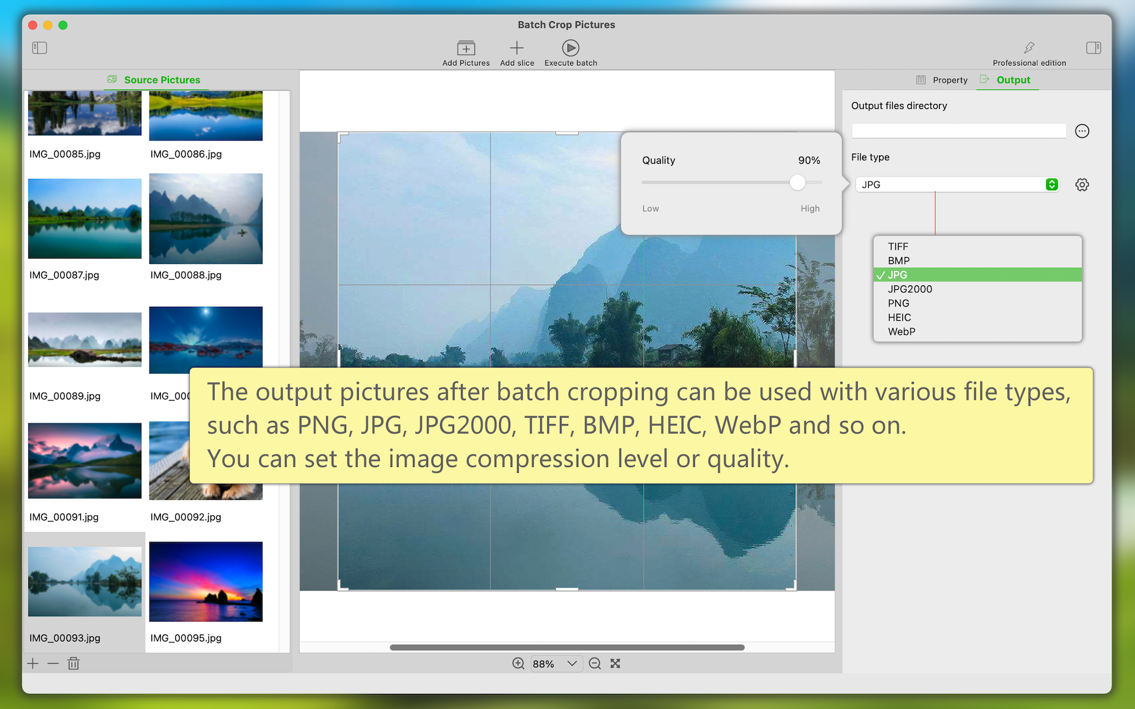Toggle the left sidebar panel icon
The width and height of the screenshot is (1135, 709).
click(39, 48)
